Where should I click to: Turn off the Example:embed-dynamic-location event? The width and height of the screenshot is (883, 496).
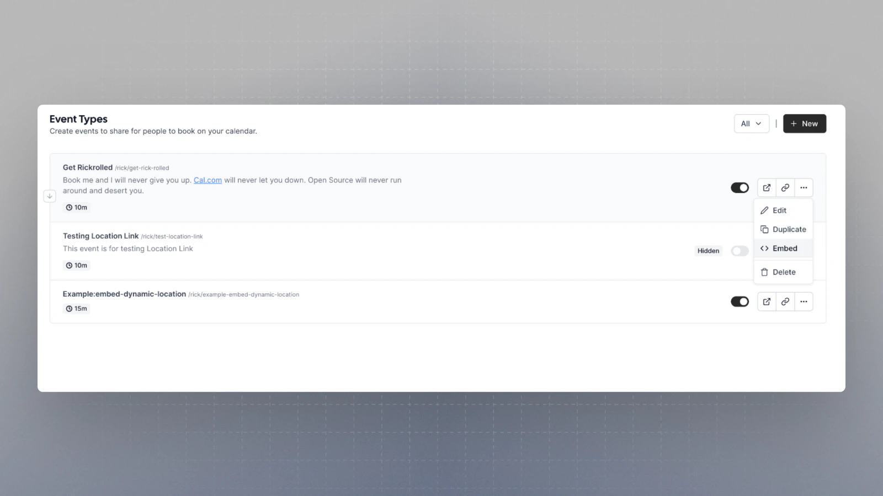[x=740, y=301]
